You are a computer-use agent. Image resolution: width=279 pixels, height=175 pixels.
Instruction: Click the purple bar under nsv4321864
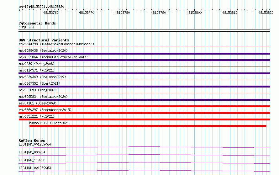(x=144, y=60)
